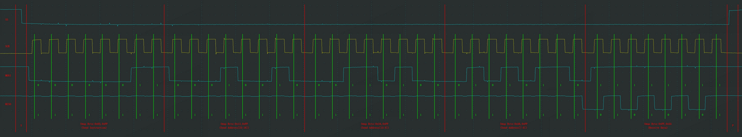Click the MOSI channel label
The image size is (742, 137).
(x=8, y=76)
